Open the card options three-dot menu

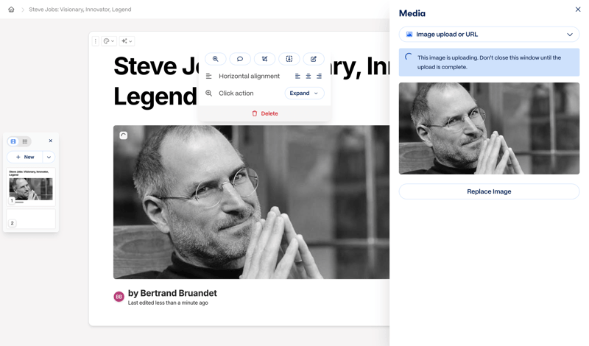point(96,41)
